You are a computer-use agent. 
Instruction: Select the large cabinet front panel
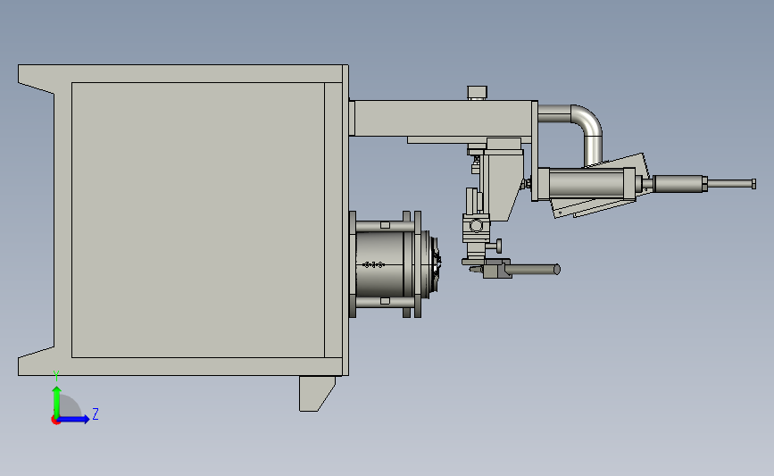pos(198,220)
